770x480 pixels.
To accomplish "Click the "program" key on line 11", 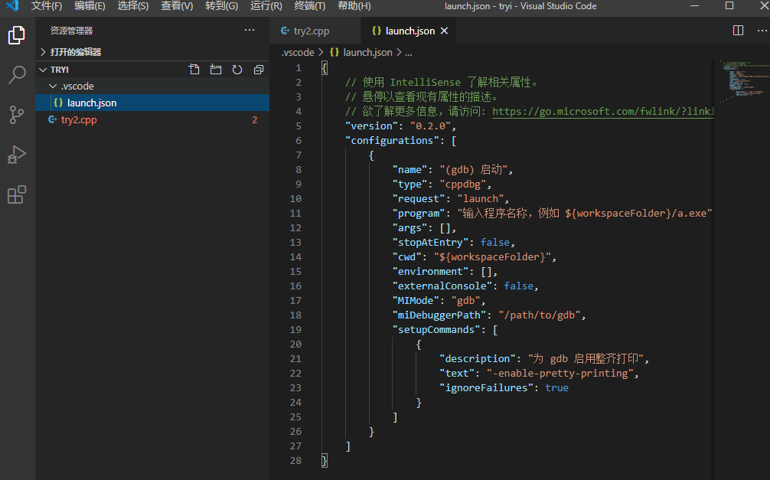I will (419, 214).
